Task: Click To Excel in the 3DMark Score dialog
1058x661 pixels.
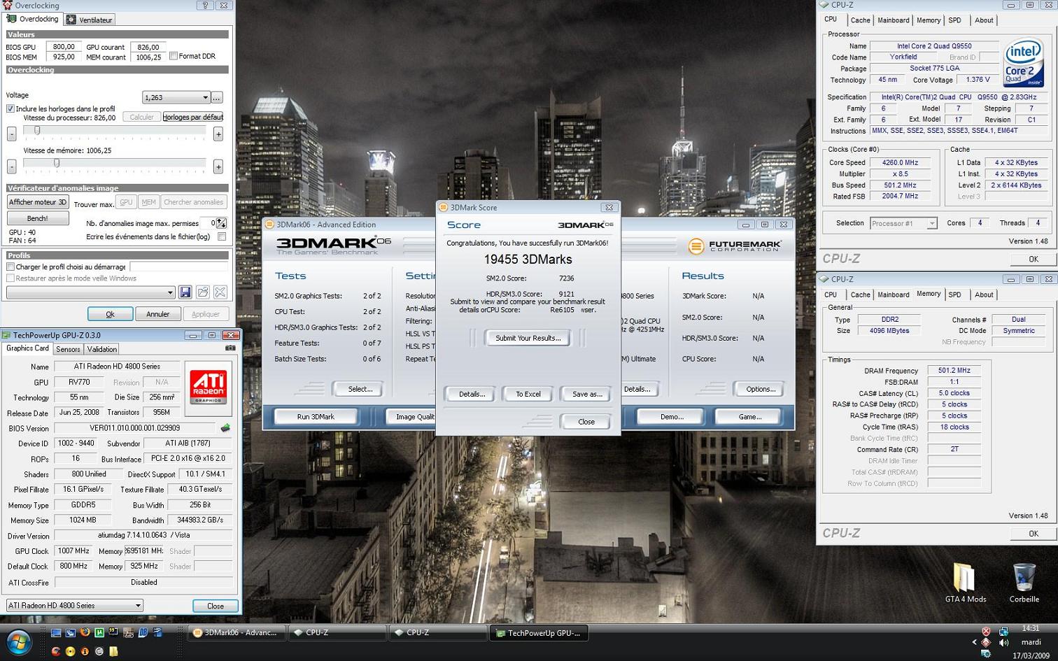Action: pos(528,394)
